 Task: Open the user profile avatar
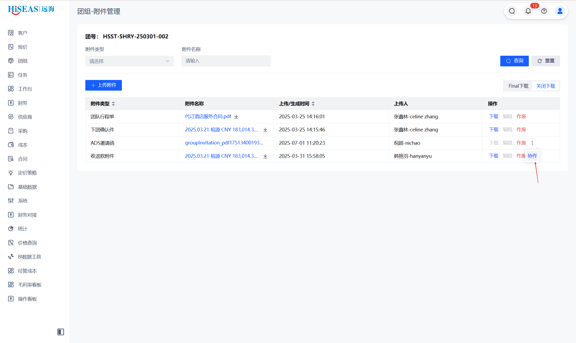560,11
